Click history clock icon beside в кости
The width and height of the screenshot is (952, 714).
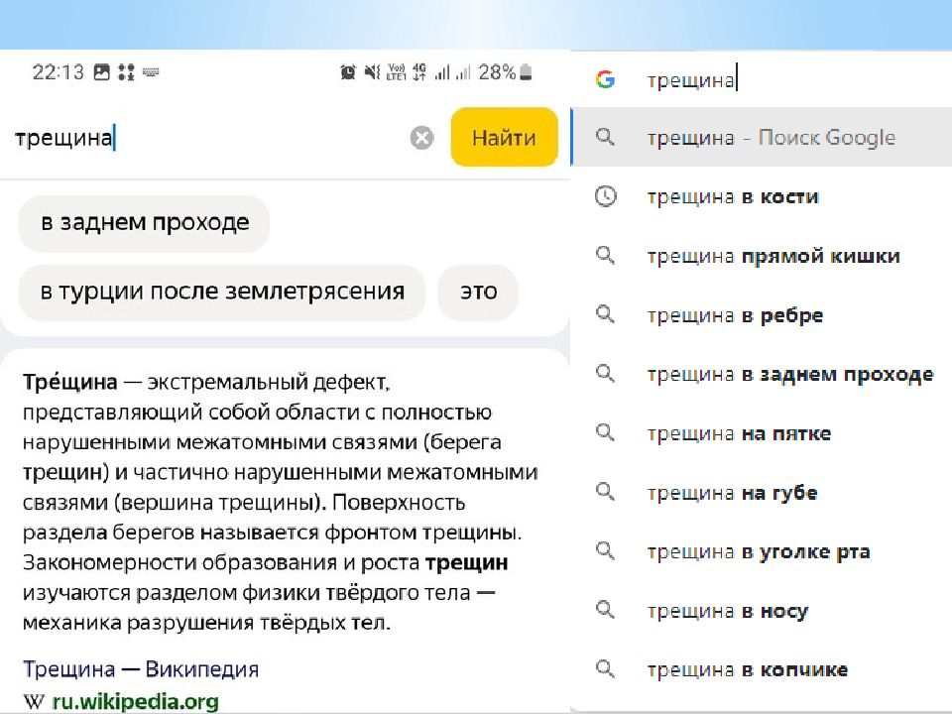tap(605, 196)
